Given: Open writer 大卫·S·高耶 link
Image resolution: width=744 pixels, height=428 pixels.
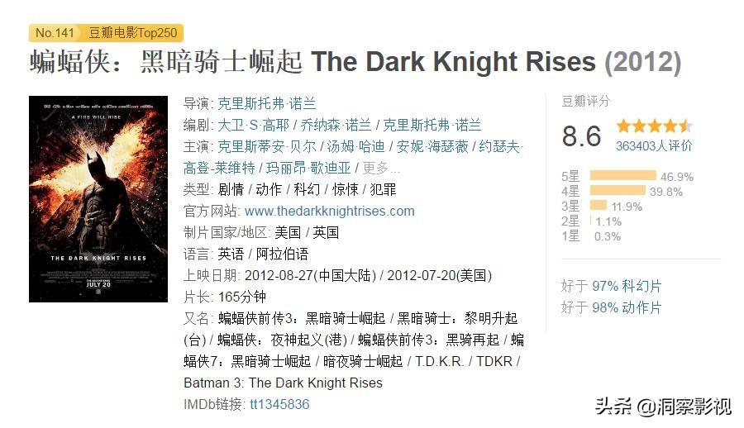Looking at the screenshot, I should (x=254, y=125).
